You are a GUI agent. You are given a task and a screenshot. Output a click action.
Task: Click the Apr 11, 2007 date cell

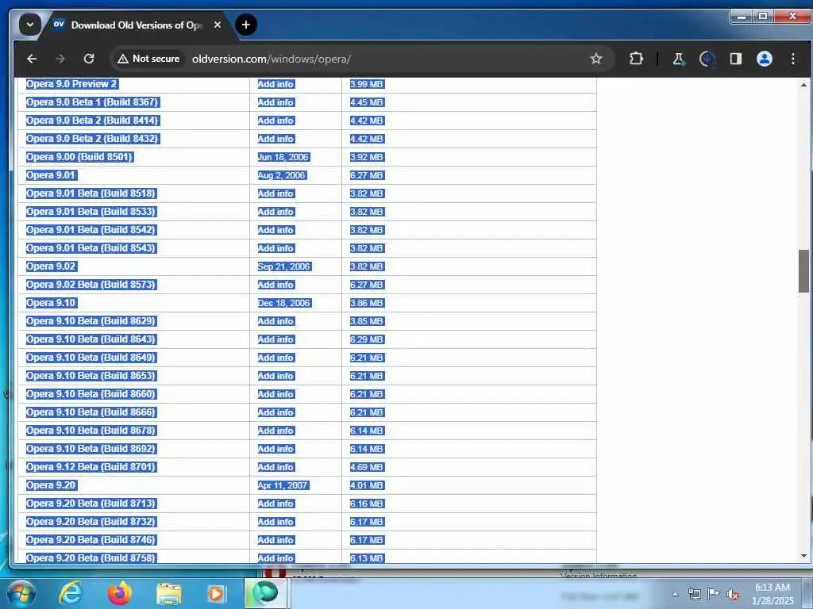283,485
